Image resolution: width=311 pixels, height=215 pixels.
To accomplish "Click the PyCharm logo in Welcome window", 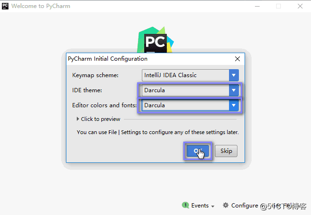I will 155,40.
